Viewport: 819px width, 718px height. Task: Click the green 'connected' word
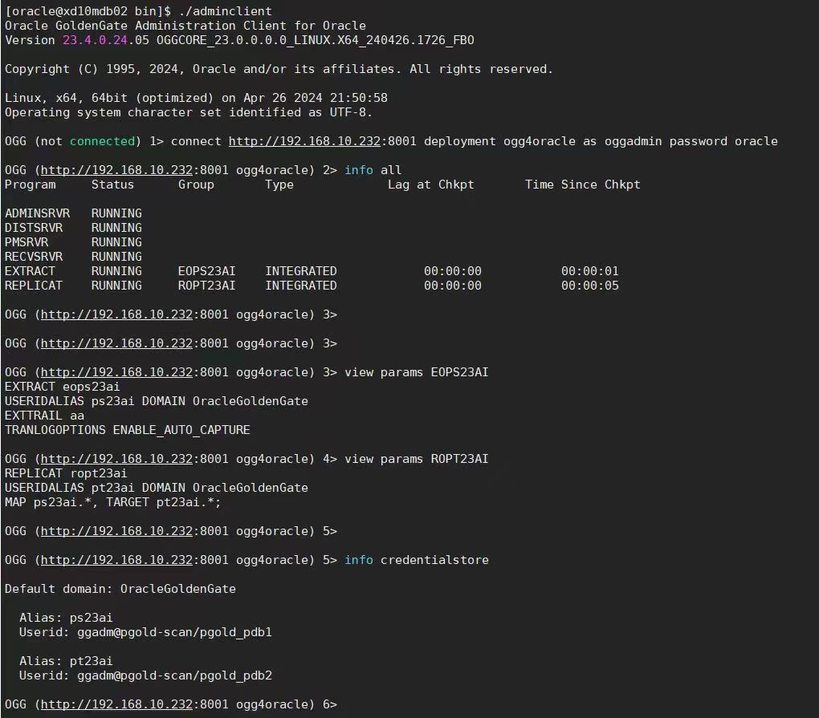(x=103, y=141)
